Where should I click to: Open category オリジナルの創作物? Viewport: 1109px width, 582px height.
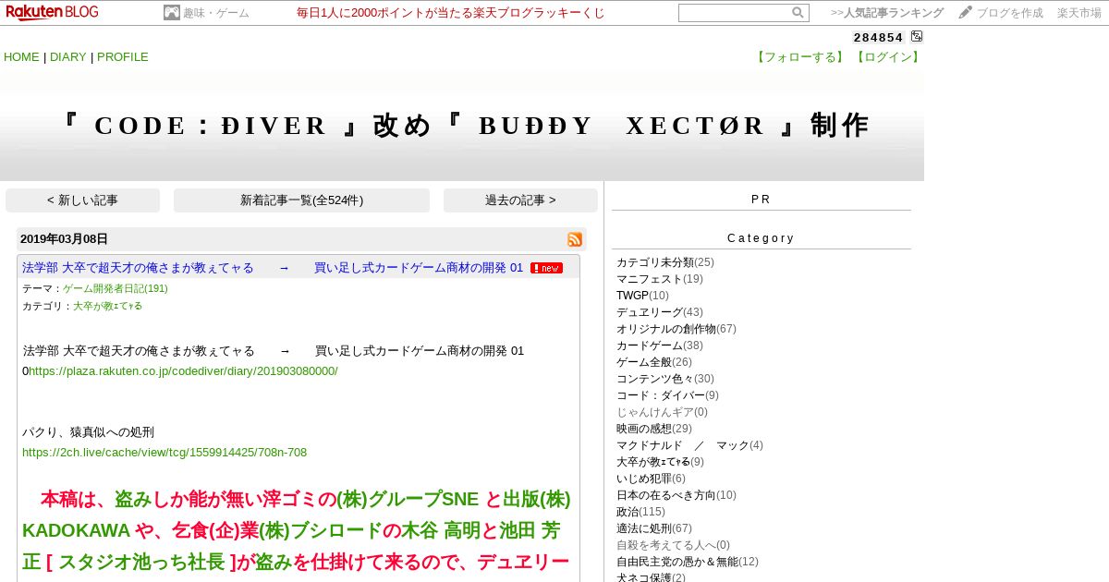(x=666, y=329)
